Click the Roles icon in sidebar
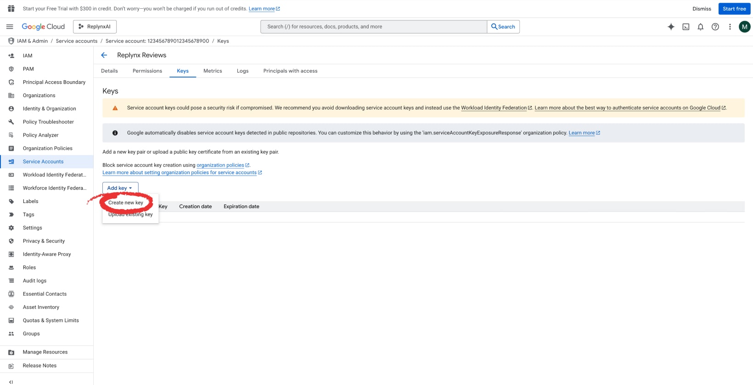The image size is (753, 385). tap(11, 268)
